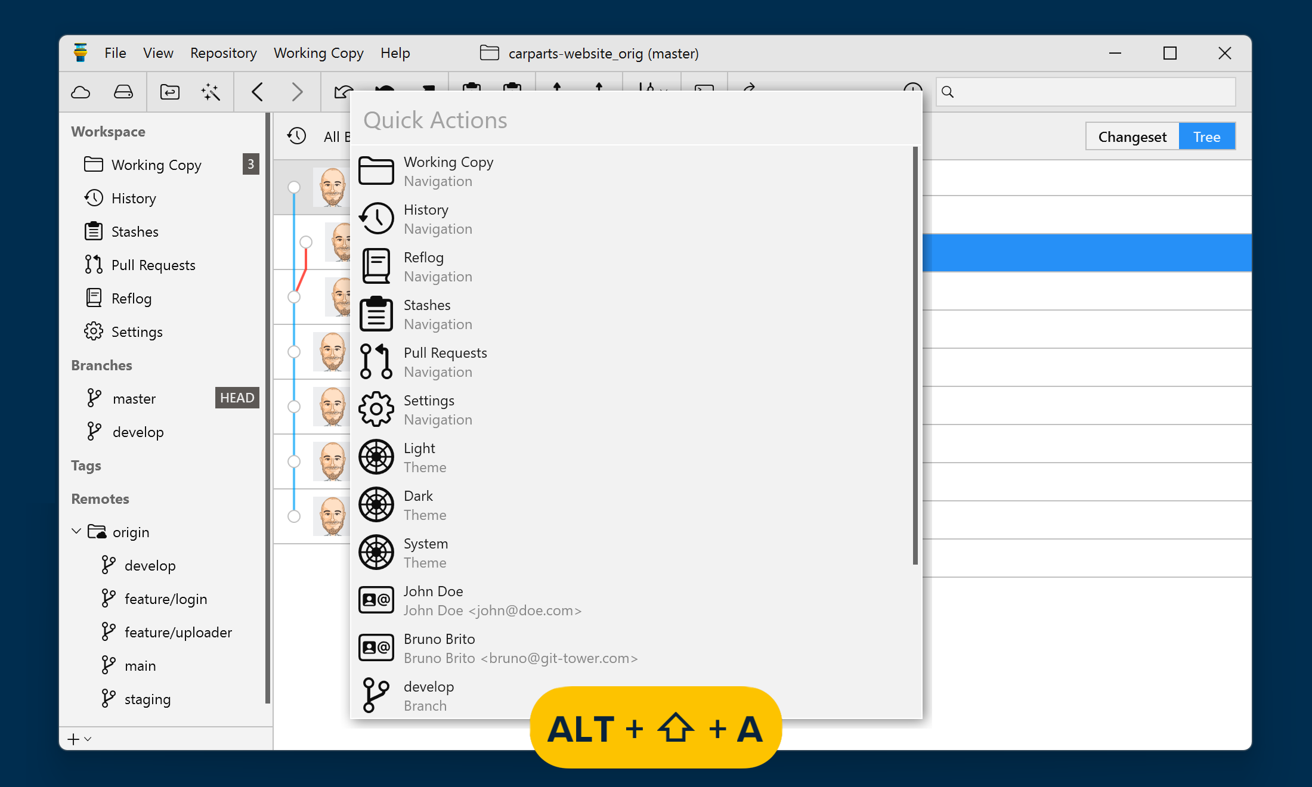Switch to the Changeset view

tap(1131, 136)
